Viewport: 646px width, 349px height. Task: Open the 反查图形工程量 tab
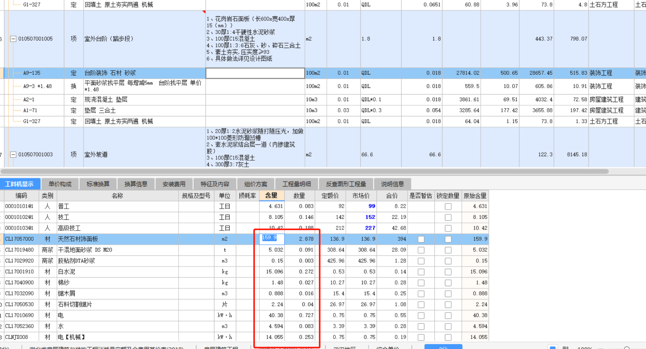coord(346,184)
